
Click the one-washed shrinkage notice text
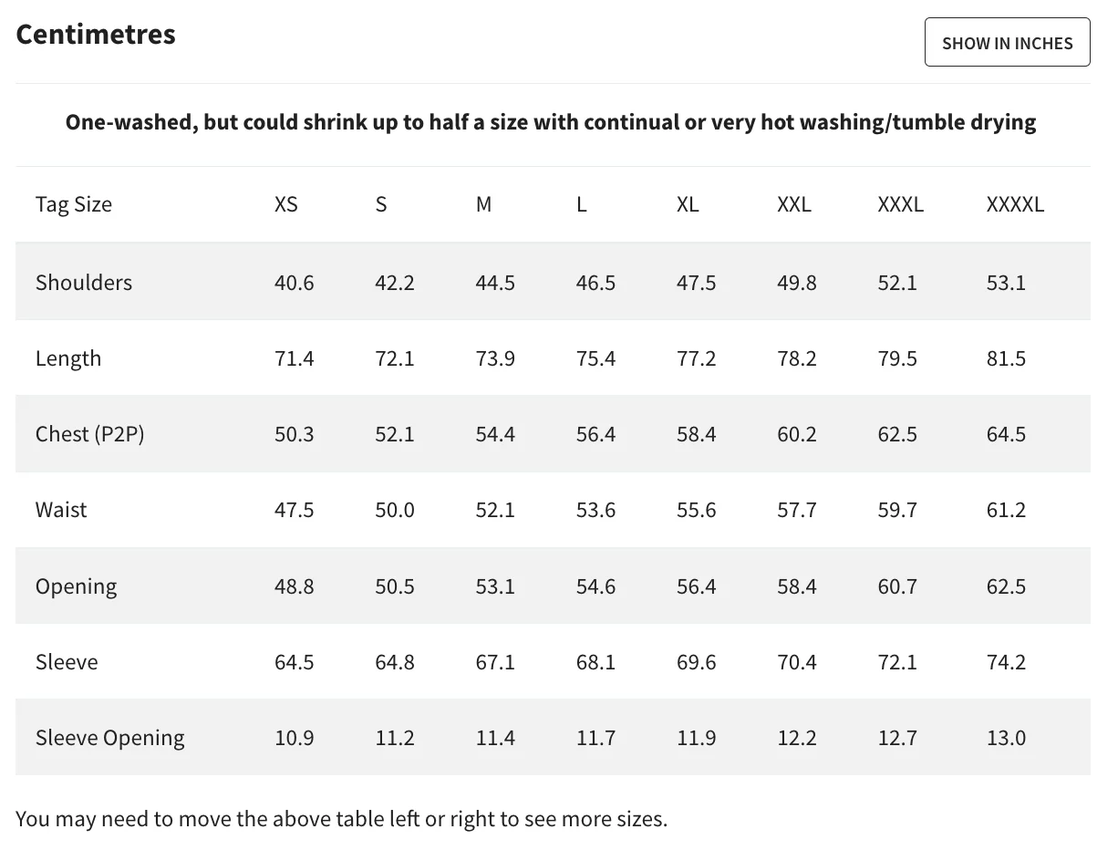551,122
